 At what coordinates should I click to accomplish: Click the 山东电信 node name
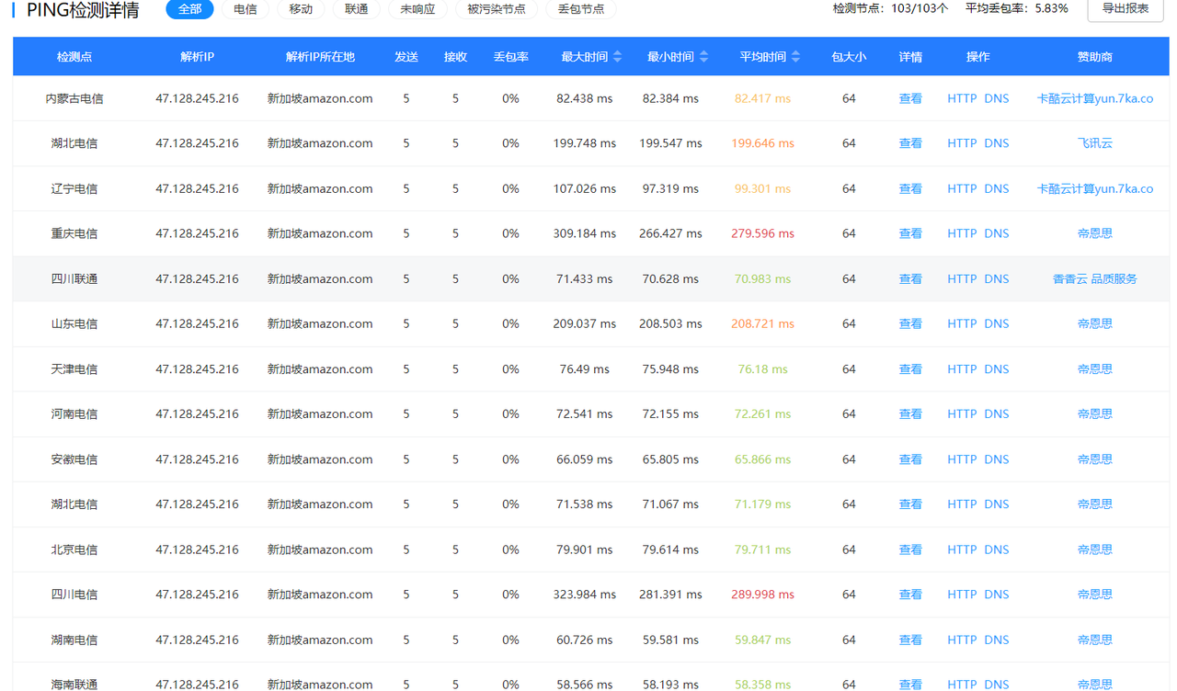[74, 323]
